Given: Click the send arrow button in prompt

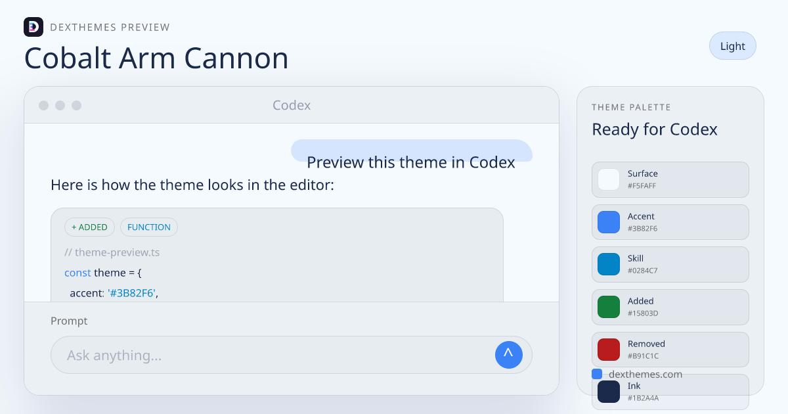Looking at the screenshot, I should click(x=508, y=355).
